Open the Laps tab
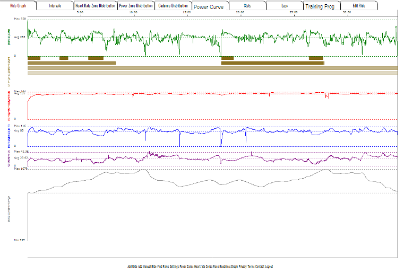Viewport: 404px width, 273px height. pyautogui.click(x=285, y=5)
